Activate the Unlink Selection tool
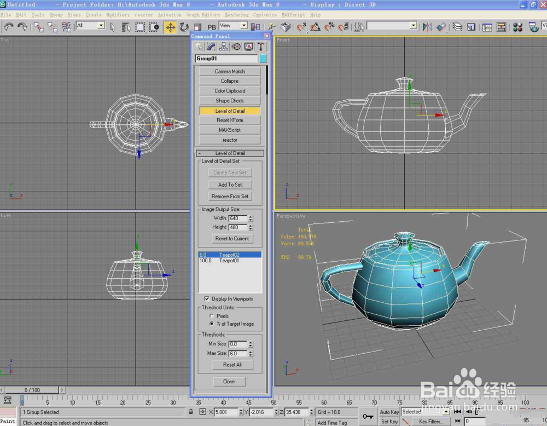547x426 pixels. point(53,27)
